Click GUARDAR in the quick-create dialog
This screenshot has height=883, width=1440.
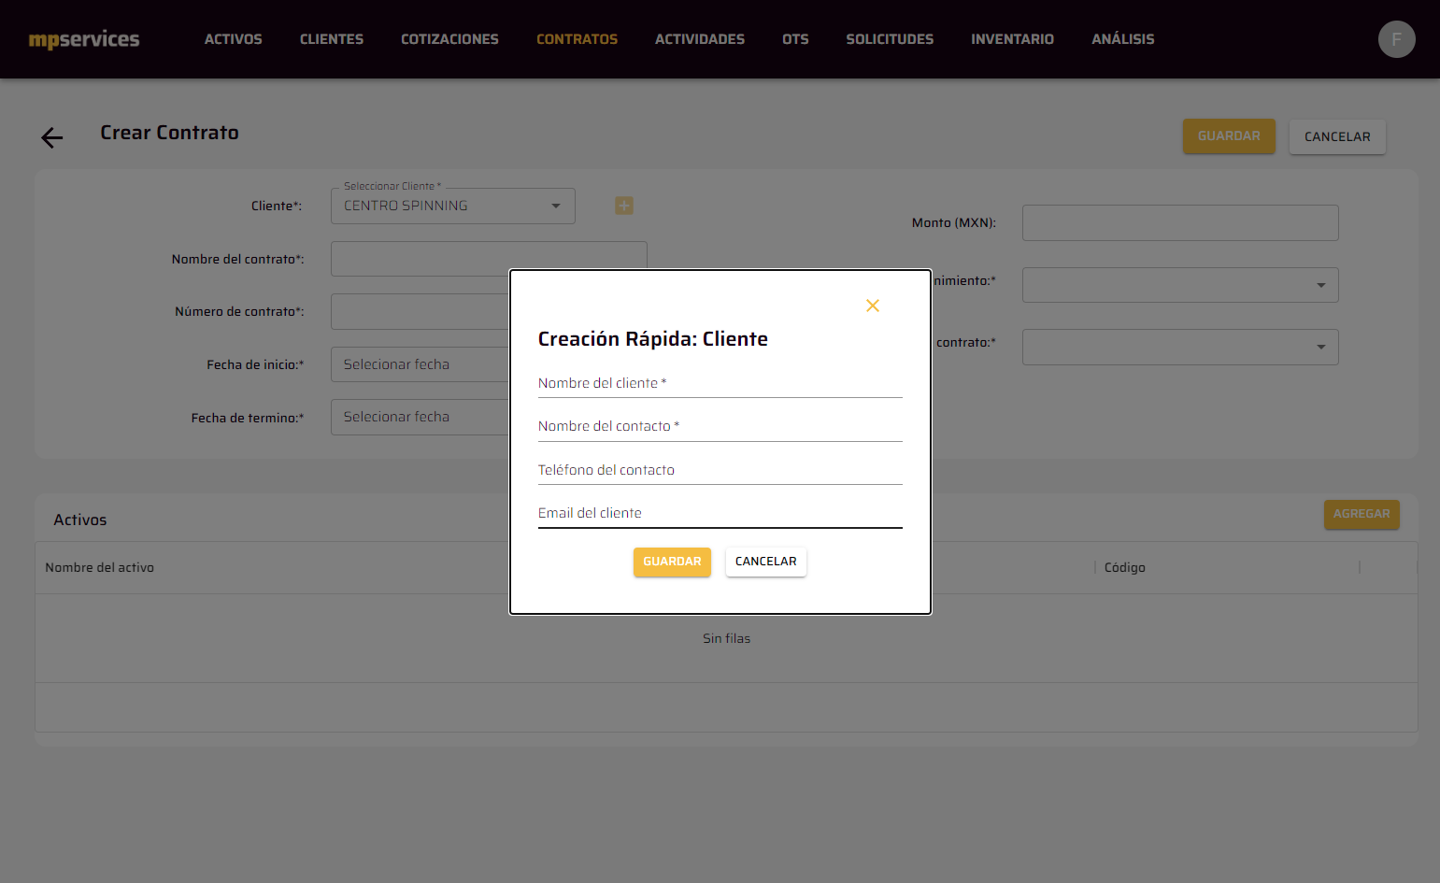(x=672, y=562)
